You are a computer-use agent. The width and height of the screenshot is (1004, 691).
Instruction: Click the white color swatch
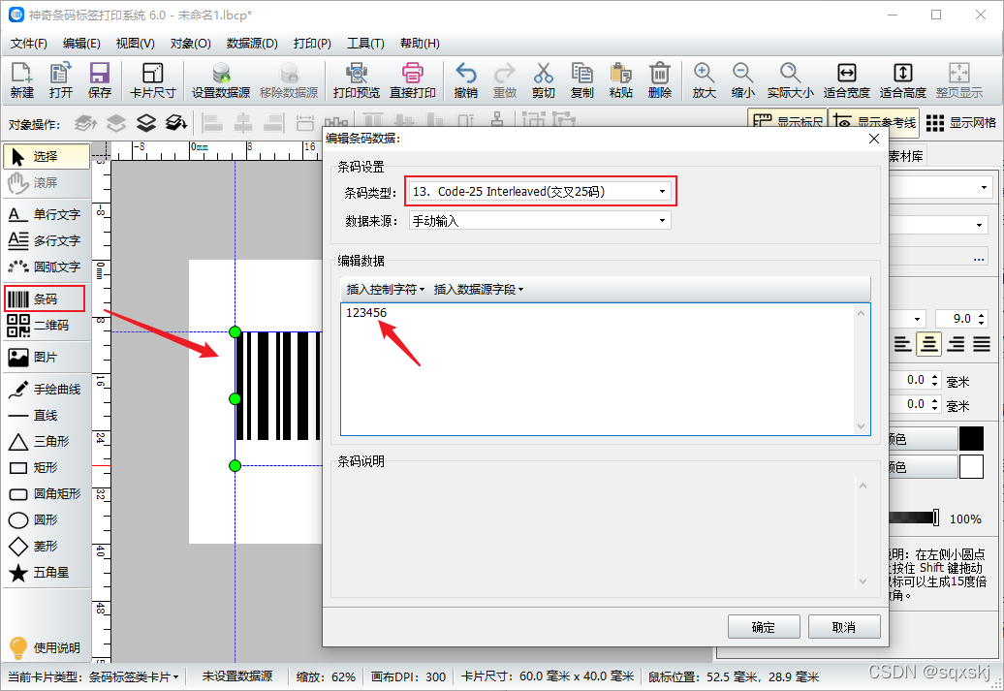(971, 467)
